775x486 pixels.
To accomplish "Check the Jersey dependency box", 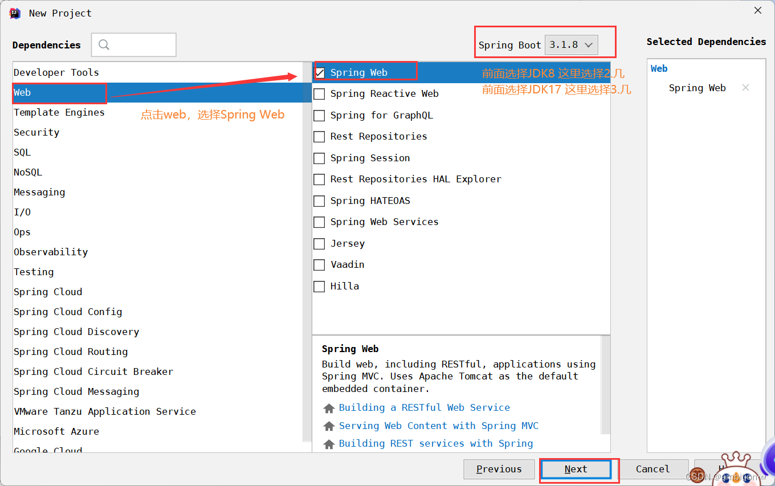I will click(x=320, y=243).
